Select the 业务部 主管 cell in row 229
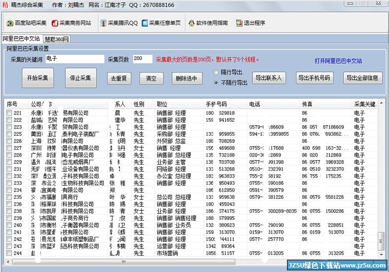 pyautogui.click(x=171, y=162)
